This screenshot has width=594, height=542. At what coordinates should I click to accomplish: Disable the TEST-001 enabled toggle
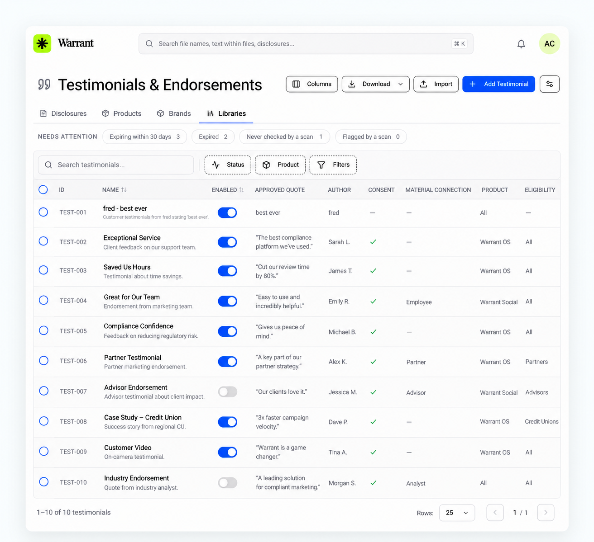[x=227, y=212]
